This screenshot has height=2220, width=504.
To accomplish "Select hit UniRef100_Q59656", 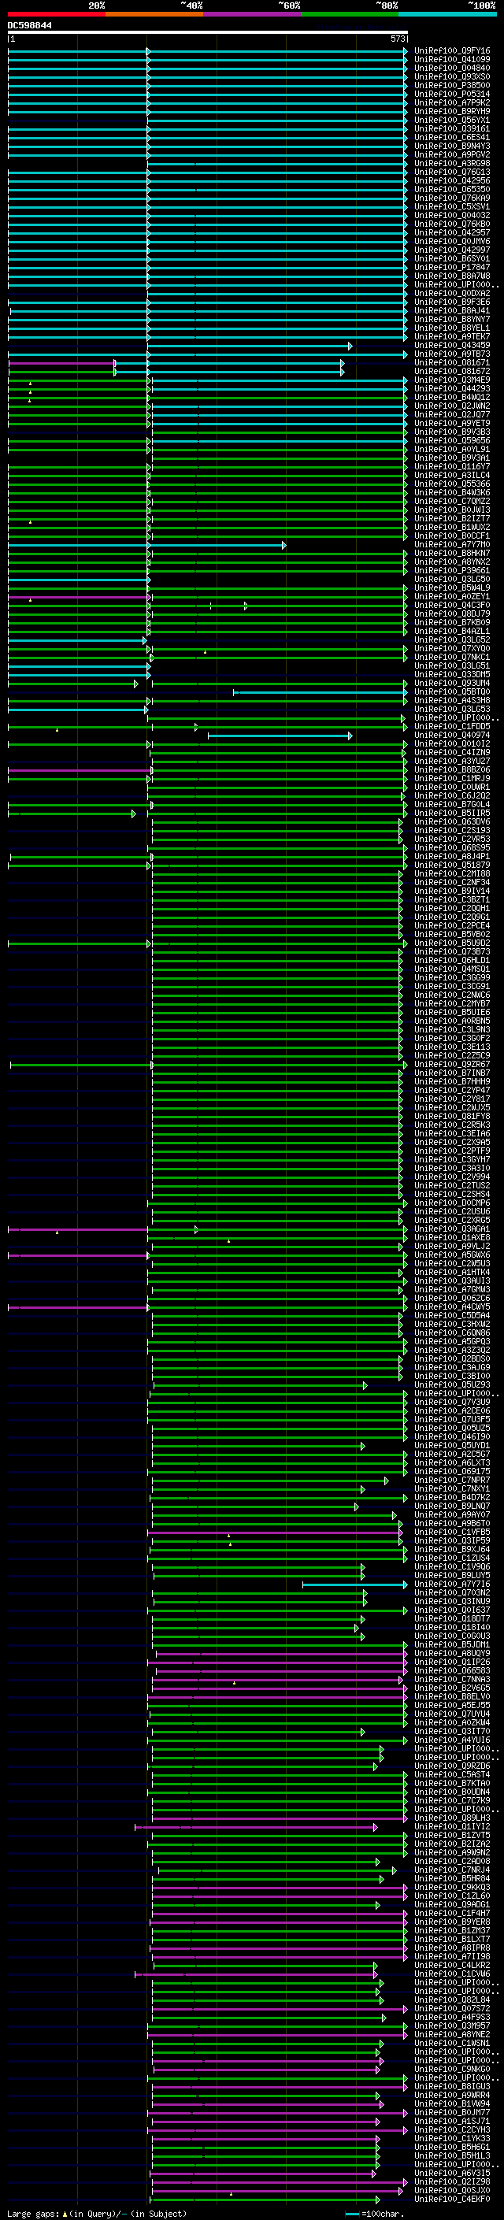I will coord(451,440).
